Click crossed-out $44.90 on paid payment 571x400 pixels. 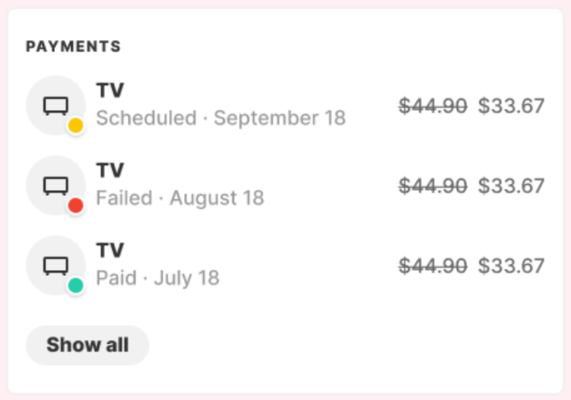coord(433,266)
